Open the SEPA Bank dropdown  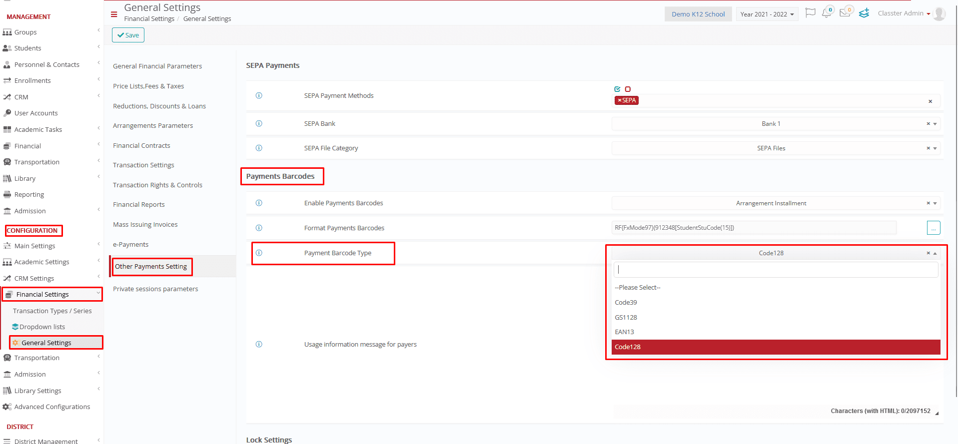(776, 123)
